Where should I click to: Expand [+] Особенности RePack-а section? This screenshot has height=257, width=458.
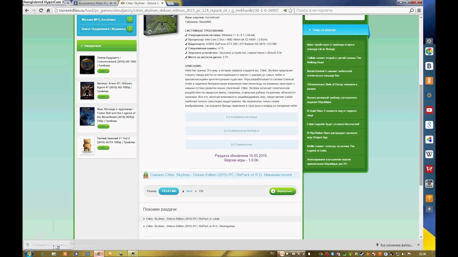click(242, 131)
